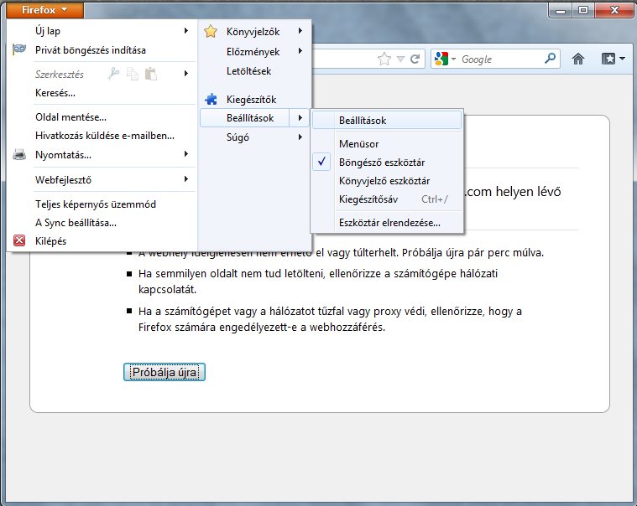
Task: Expand the Előzmények submenu arrow
Action: pos(300,51)
